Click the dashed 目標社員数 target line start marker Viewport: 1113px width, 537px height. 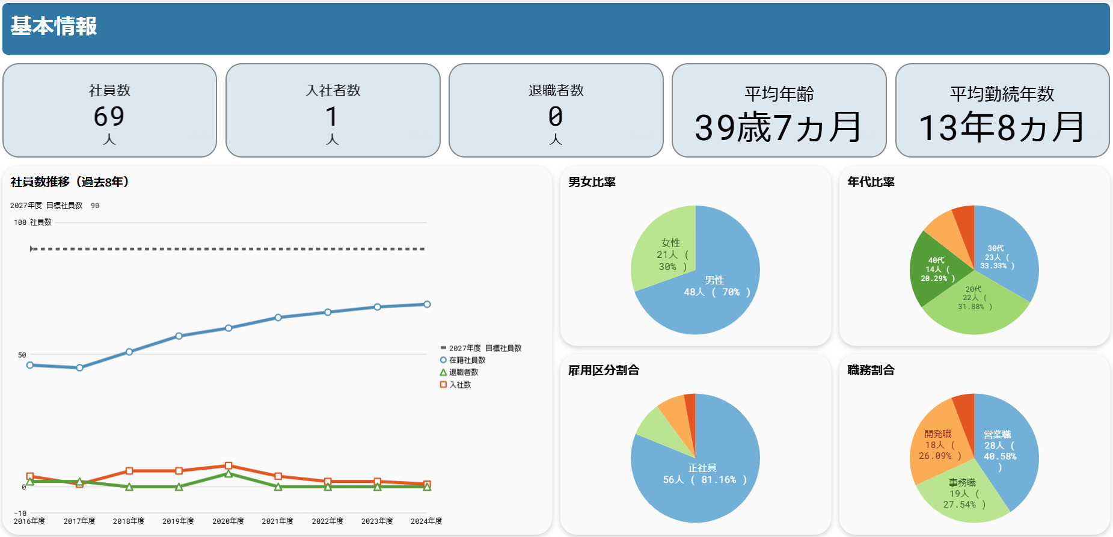pos(32,248)
